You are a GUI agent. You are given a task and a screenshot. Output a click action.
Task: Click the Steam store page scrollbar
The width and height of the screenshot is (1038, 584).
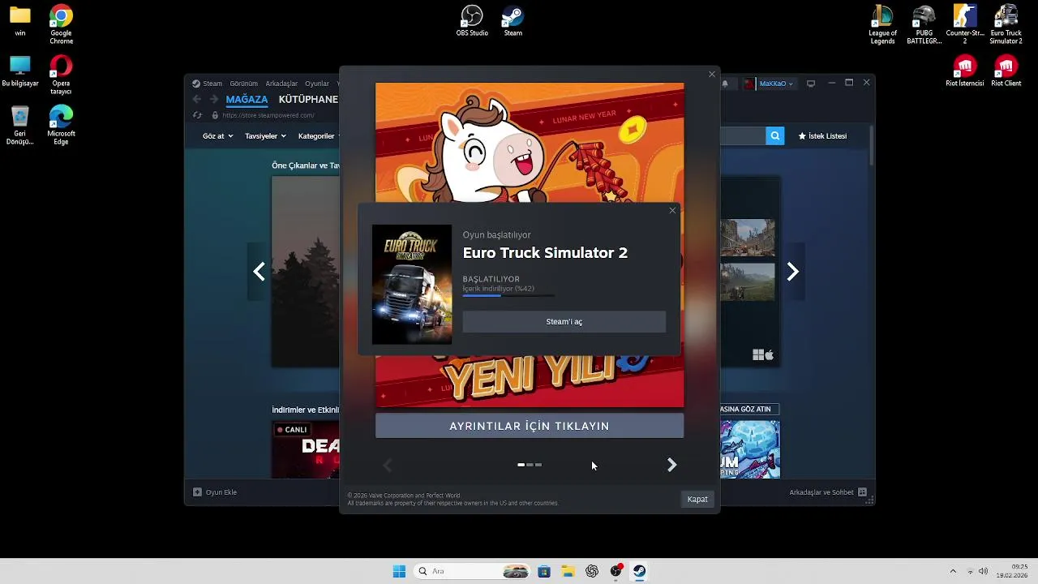click(872, 146)
